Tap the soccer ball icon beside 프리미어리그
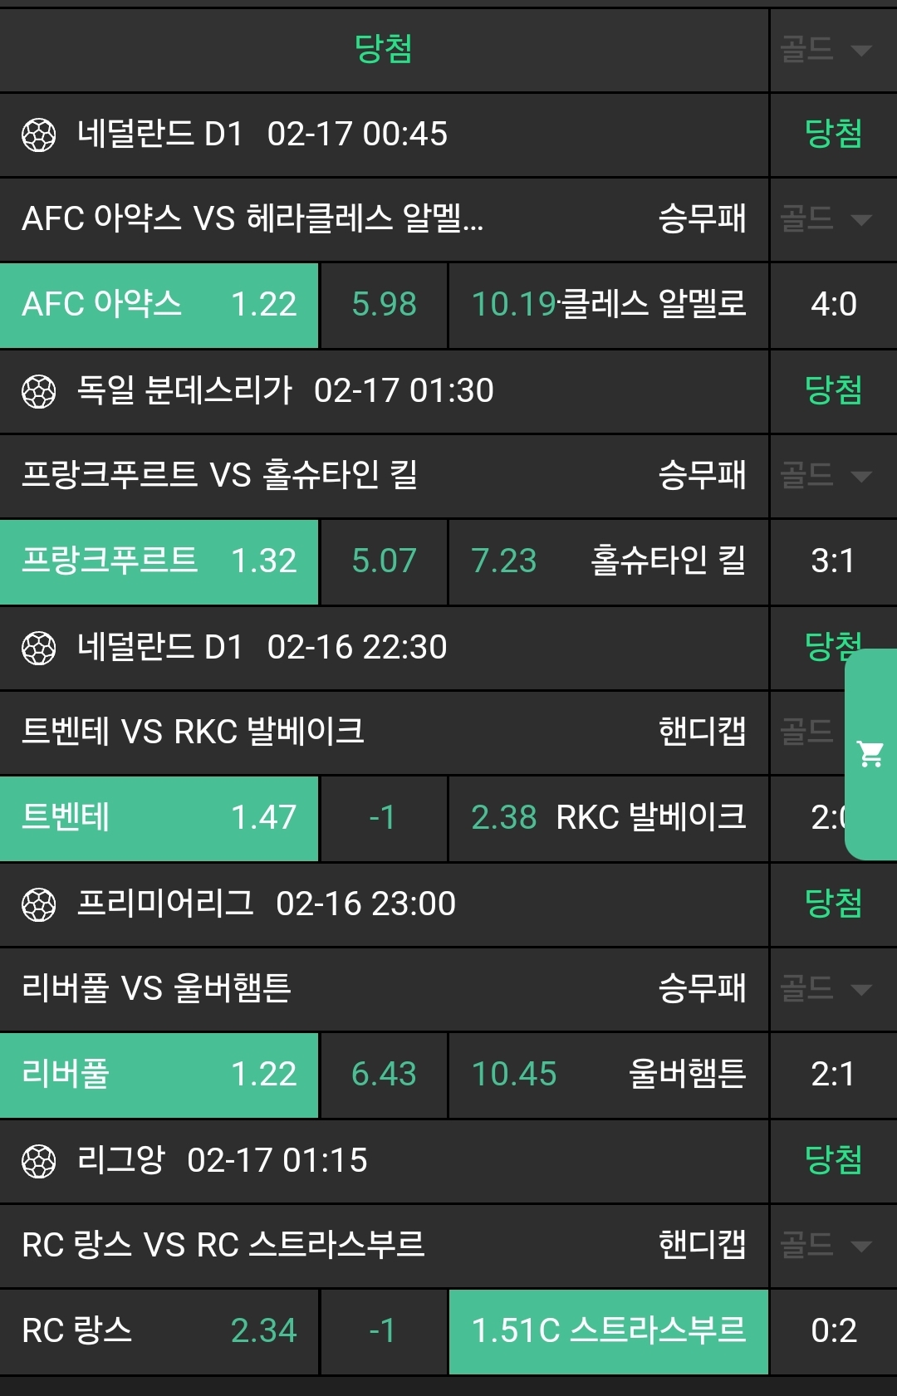 (38, 904)
